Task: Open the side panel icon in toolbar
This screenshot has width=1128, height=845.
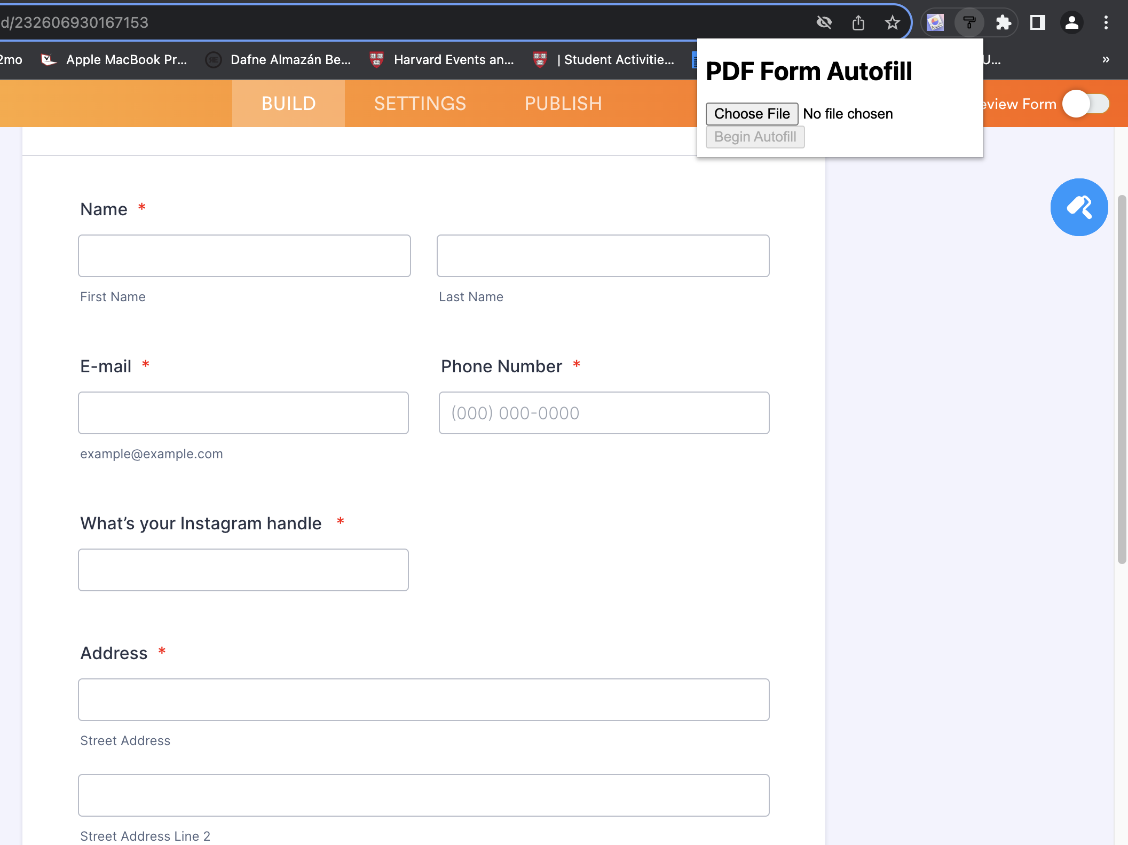Action: 1037,23
